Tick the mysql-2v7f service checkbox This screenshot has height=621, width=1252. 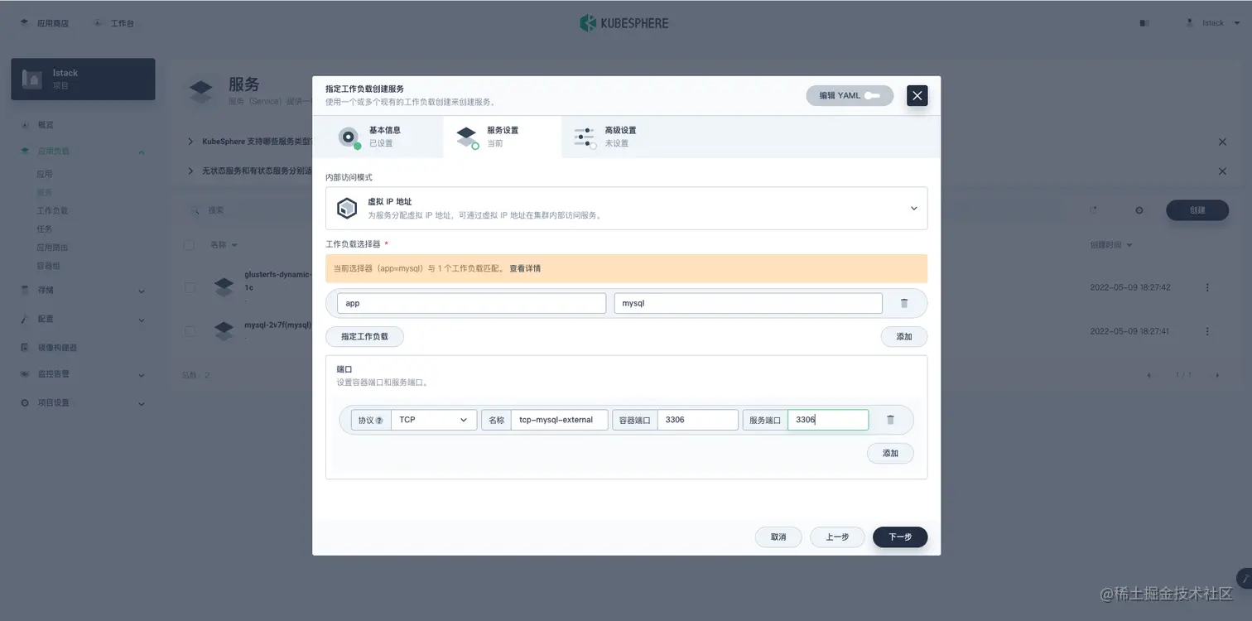(x=190, y=331)
